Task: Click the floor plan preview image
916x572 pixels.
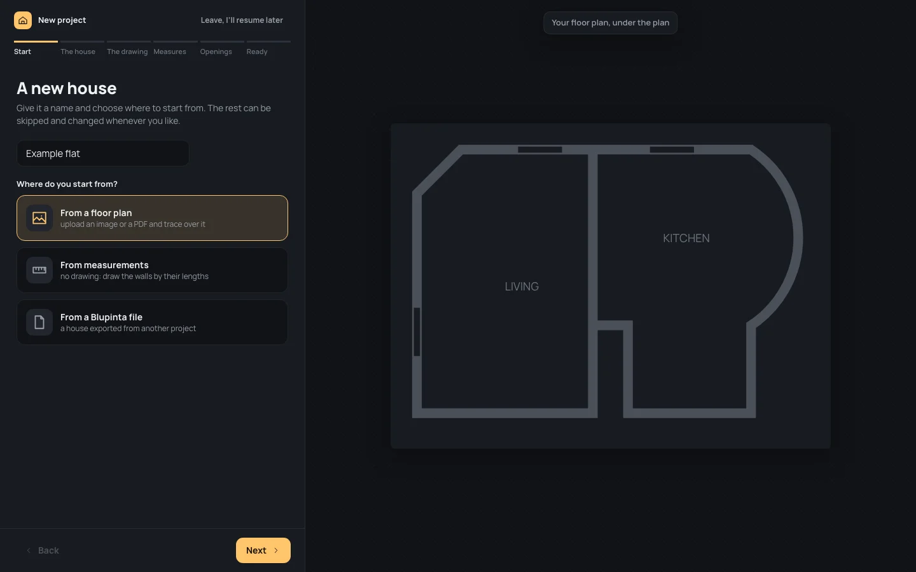Action: click(x=611, y=286)
